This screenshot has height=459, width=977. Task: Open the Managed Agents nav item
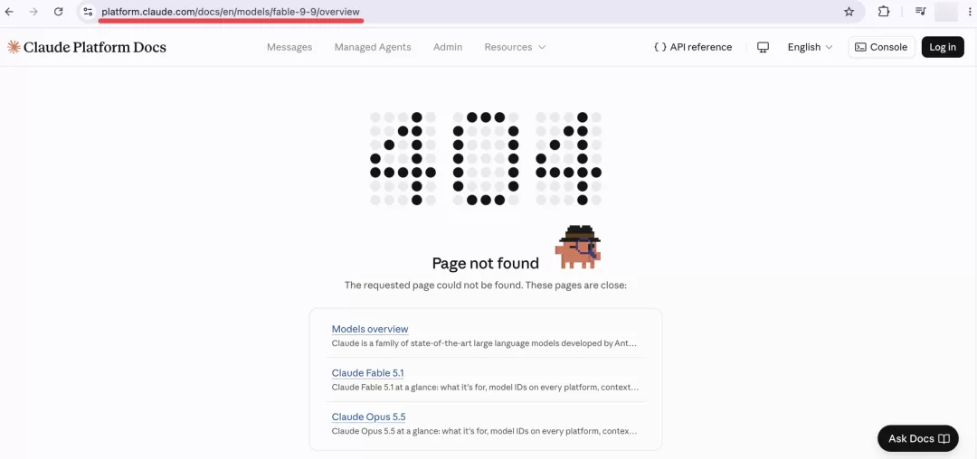point(373,47)
